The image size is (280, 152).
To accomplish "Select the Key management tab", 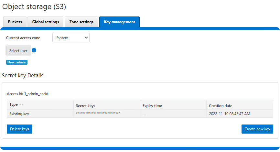I will click(119, 22).
